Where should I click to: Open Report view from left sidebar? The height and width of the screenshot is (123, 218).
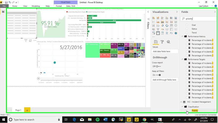[x=3, y=11]
